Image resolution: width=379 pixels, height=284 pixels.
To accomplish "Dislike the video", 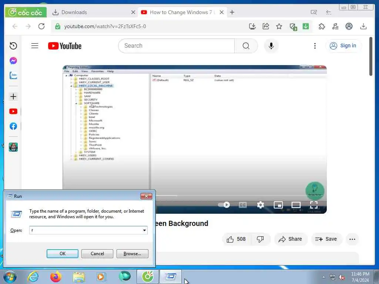I will pyautogui.click(x=260, y=239).
